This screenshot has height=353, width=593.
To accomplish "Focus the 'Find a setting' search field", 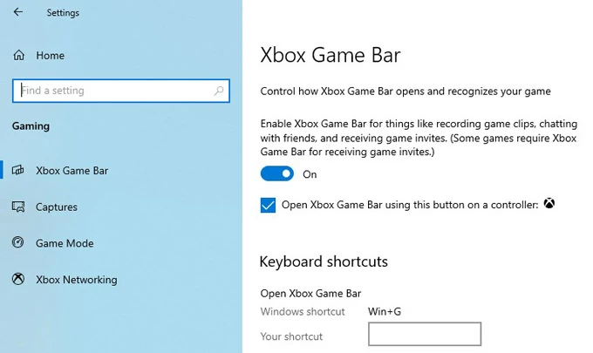I will 121,91.
